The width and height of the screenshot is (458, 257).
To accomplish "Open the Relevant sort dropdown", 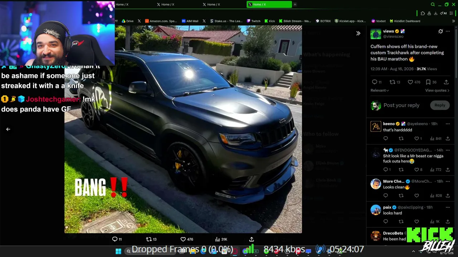I will click(380, 90).
